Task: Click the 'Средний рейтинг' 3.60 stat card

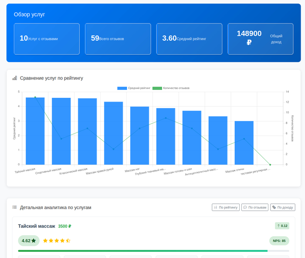Action: (x=189, y=39)
